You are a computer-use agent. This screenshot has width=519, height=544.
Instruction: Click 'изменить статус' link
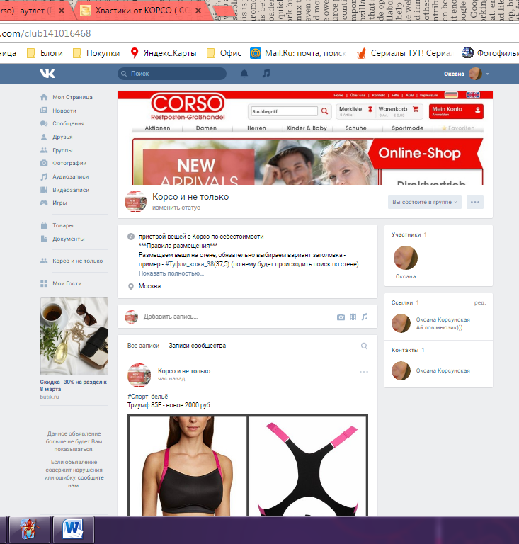pos(176,208)
